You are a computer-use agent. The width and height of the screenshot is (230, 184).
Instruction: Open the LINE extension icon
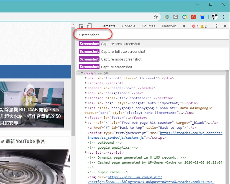click(x=175, y=17)
